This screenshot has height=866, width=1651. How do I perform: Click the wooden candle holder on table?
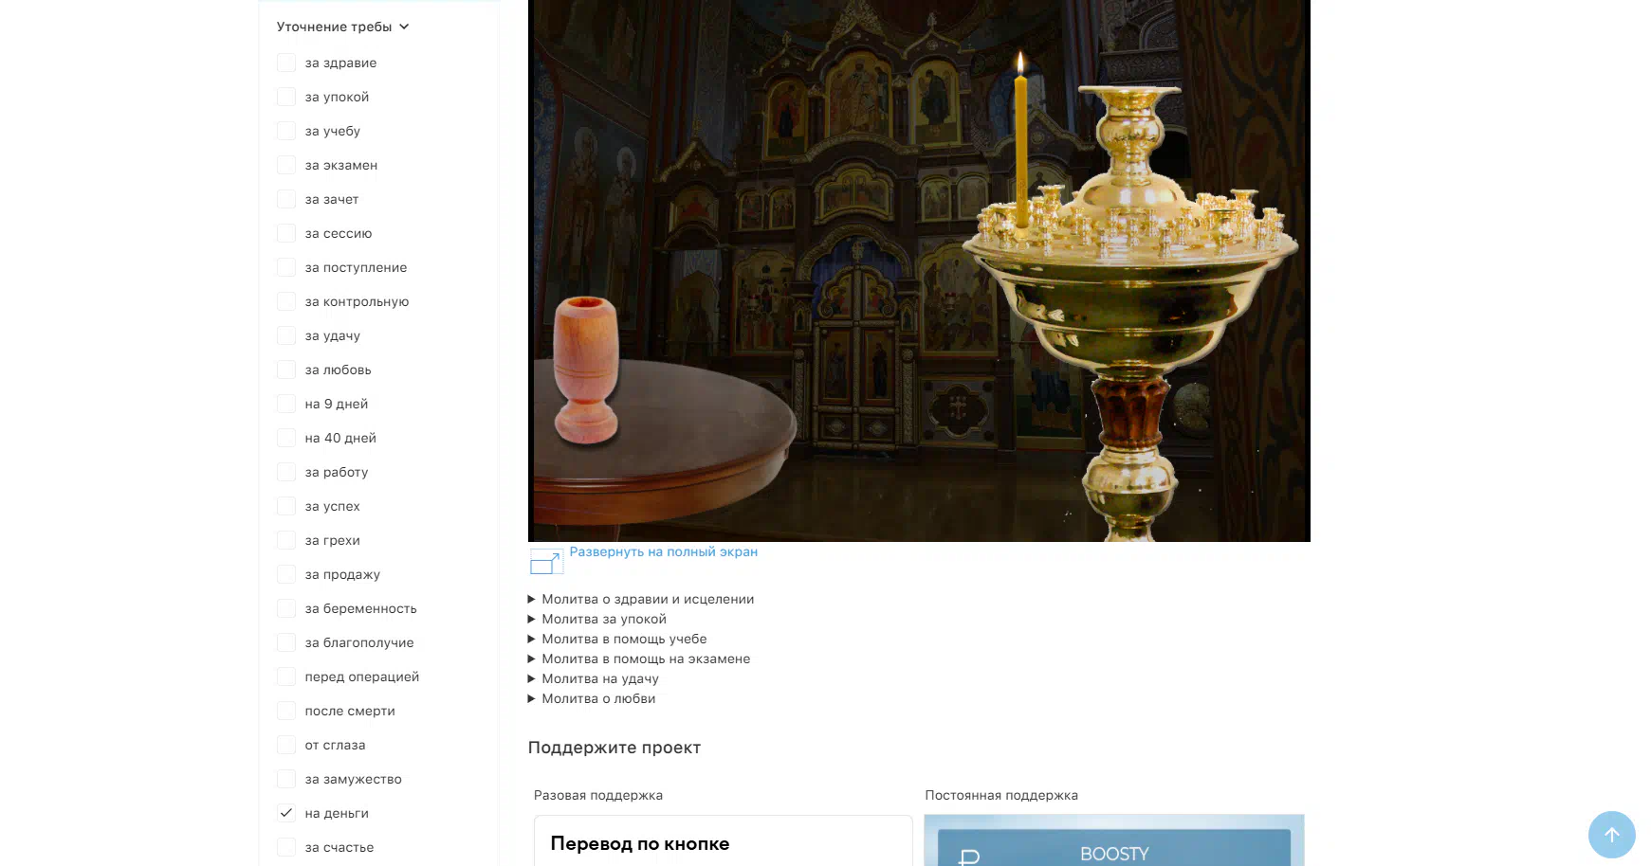587,370
